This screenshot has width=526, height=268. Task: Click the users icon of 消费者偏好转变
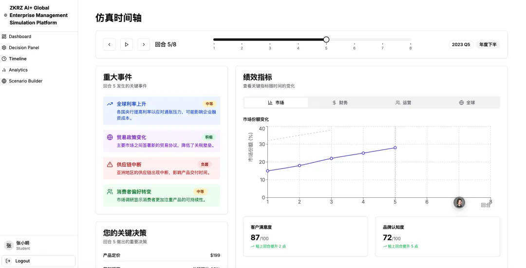110,191
